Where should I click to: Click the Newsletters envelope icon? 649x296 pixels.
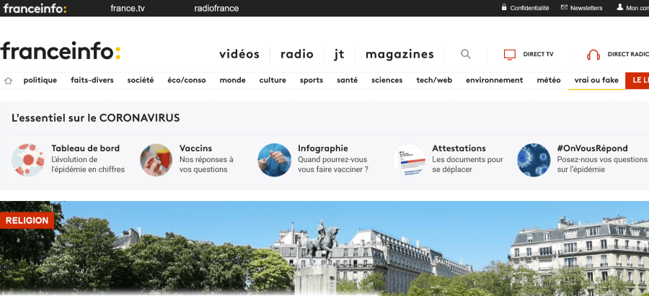coord(564,7)
